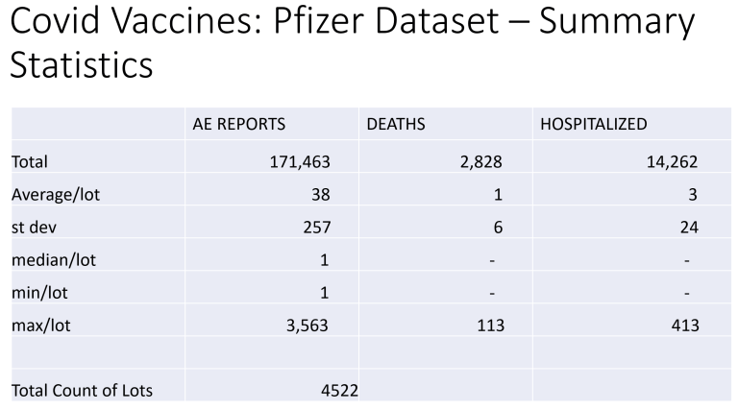
Task: Click the Average/lot row label
Action: coord(56,194)
